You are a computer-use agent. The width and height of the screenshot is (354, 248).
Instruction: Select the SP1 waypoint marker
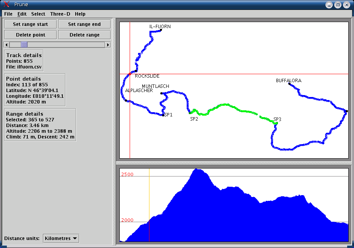[163, 115]
